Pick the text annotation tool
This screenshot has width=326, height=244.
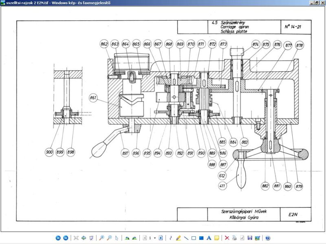[x=209, y=238]
